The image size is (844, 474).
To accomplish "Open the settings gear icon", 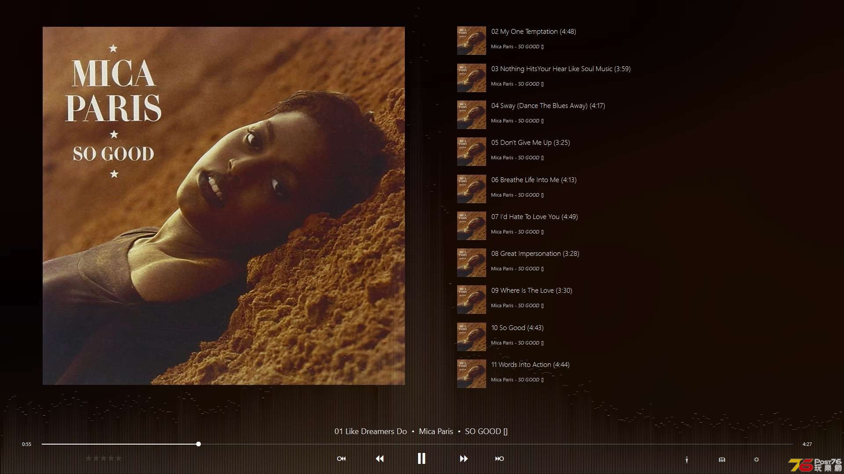I will (x=756, y=460).
